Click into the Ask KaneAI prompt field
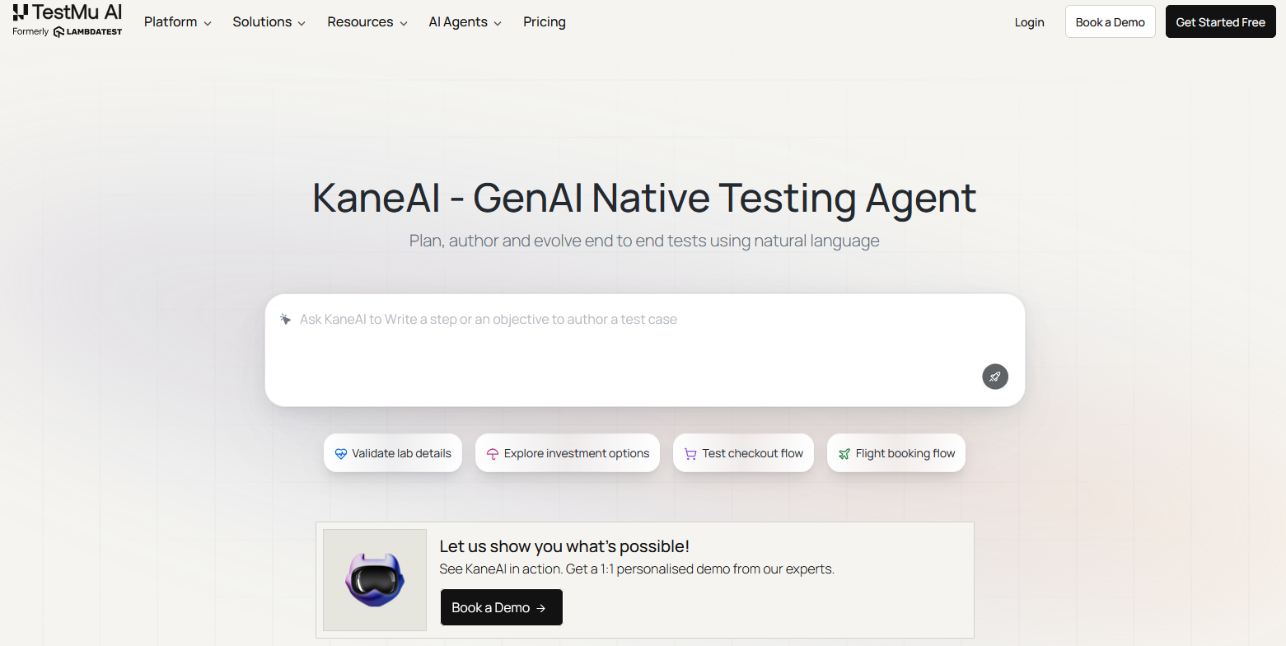The width and height of the screenshot is (1286, 646). tap(643, 346)
